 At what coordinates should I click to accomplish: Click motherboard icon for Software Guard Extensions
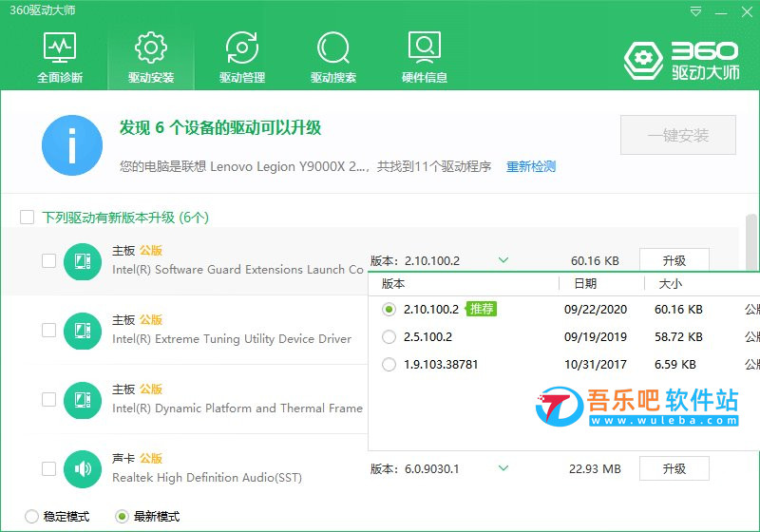click(83, 261)
